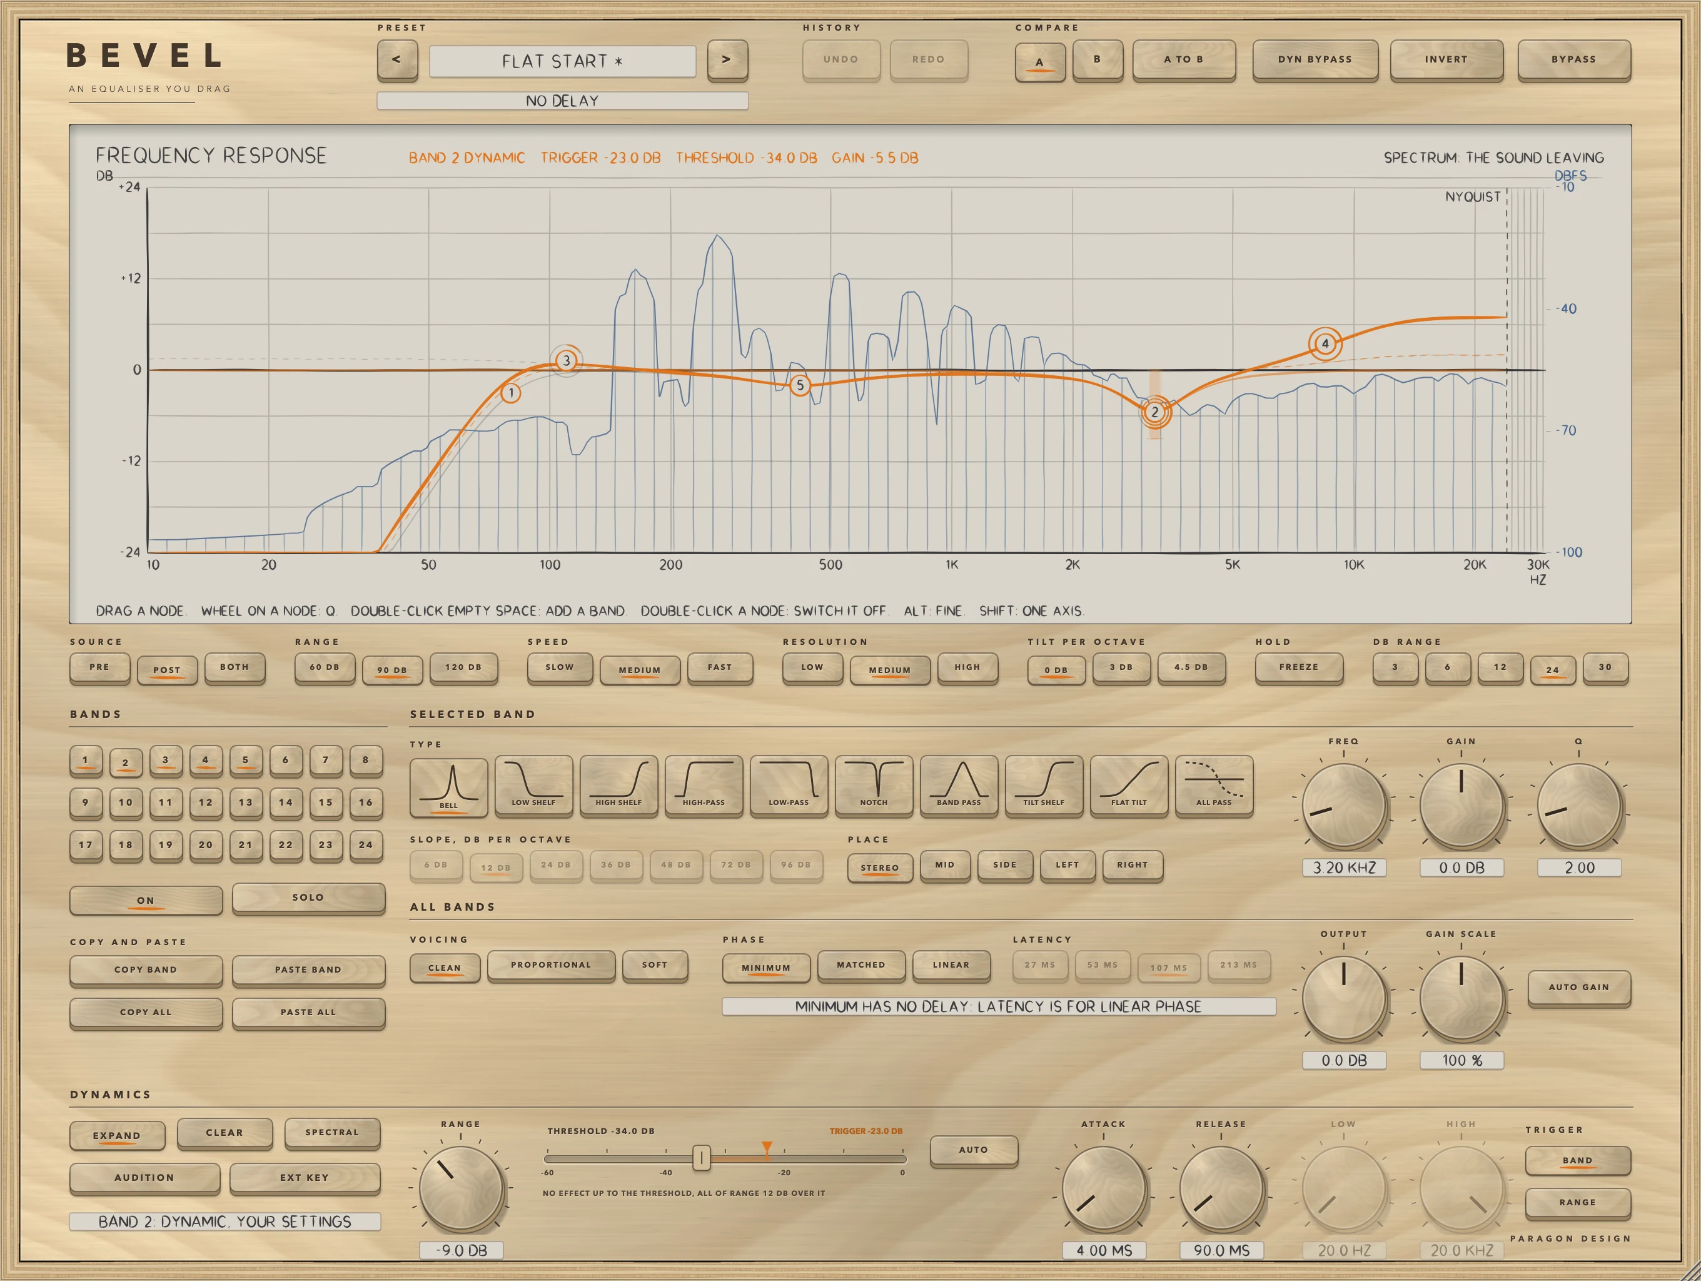Toggle the band ON switch
Screen dimensions: 1701x1281
pyautogui.click(x=146, y=899)
